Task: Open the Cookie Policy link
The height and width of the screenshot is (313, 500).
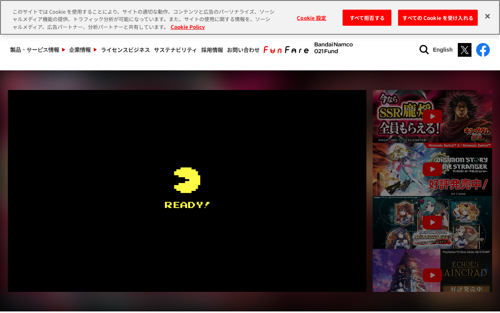Action: pyautogui.click(x=187, y=27)
